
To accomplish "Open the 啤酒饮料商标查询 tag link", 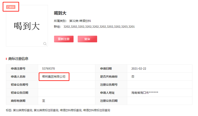I will pos(71,110).
